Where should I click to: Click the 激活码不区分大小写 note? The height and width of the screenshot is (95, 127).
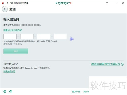pos(13,44)
